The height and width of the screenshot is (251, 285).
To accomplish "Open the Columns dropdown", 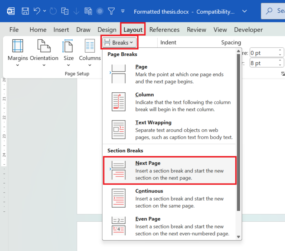I will pyautogui.click(x=90, y=53).
